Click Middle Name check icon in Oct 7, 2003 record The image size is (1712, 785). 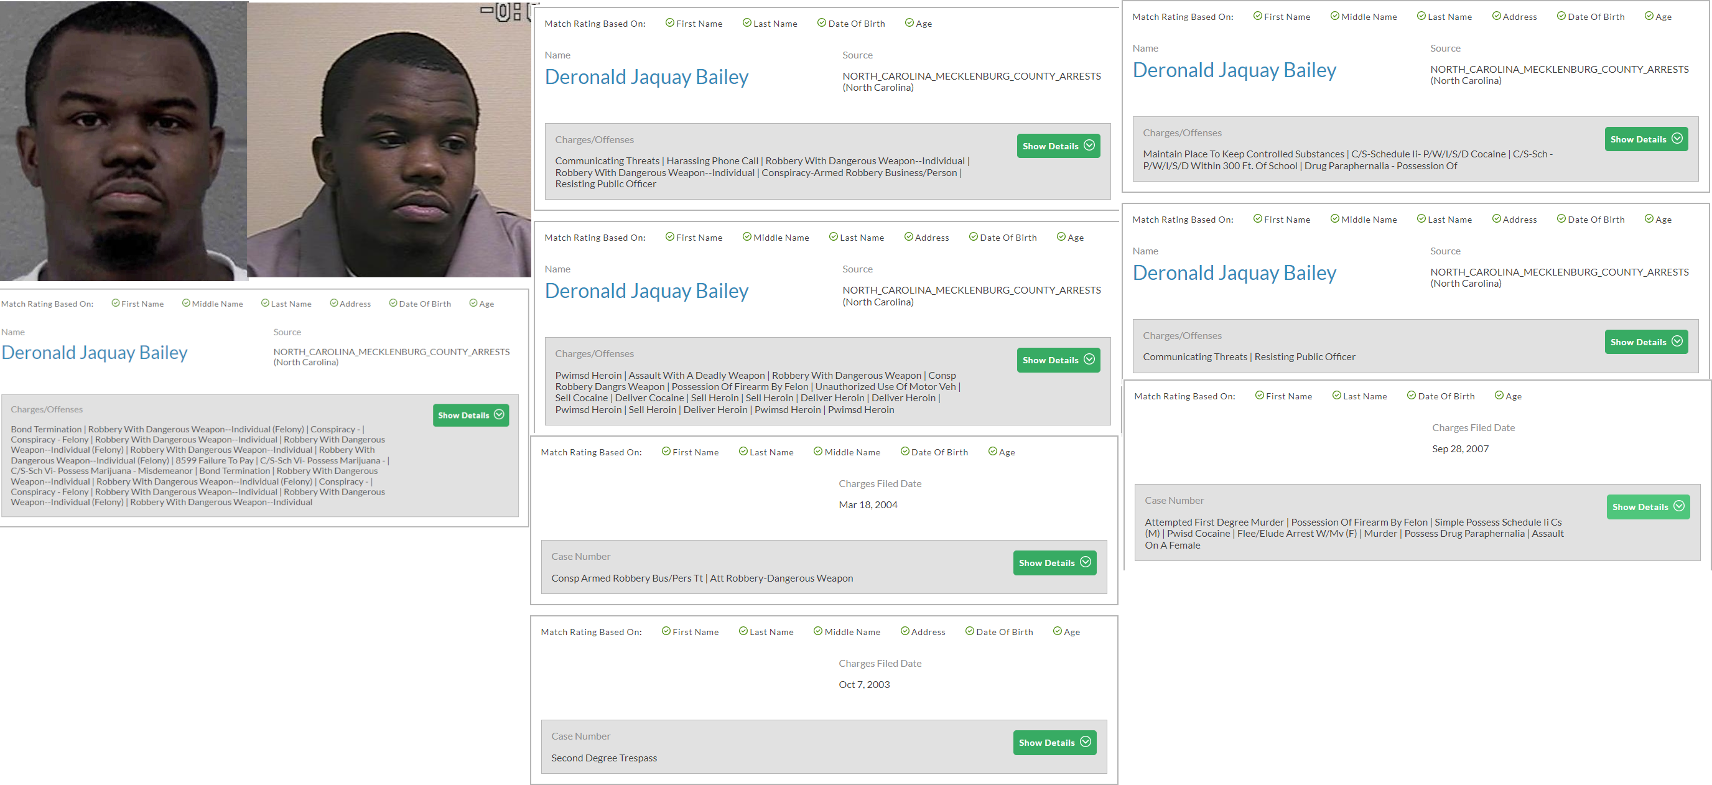(x=817, y=631)
